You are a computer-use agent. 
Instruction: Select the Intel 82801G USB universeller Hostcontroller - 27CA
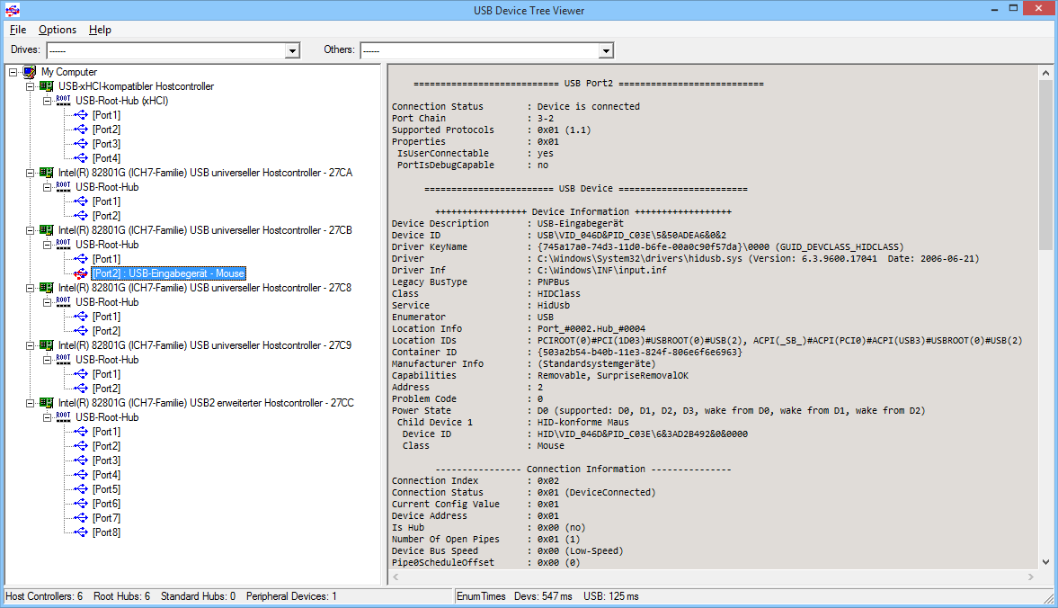(205, 173)
